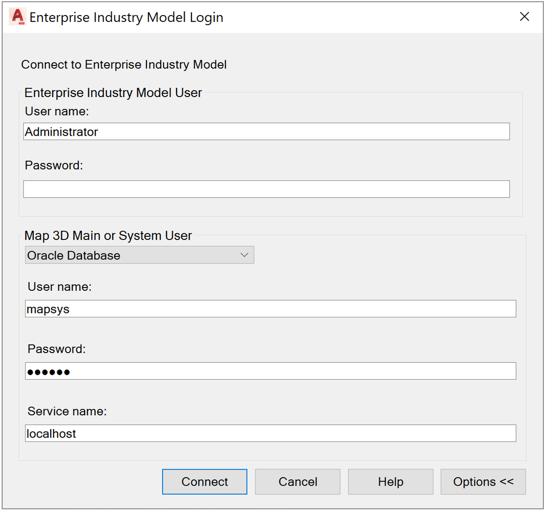The image size is (546, 511).
Task: Click the 'Map 3D Main or System User' group label
Action: [108, 235]
